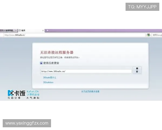Click the Baidu search text field
Image resolution: width=162 pixels, height=130 pixels.
(x=86, y=71)
